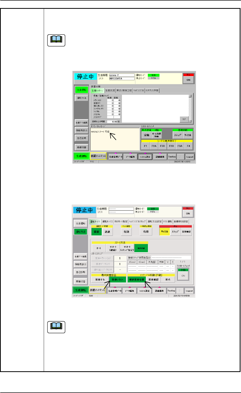Open the 自動教示設定 tab
The width and height of the screenshot is (241, 393).
(181, 222)
